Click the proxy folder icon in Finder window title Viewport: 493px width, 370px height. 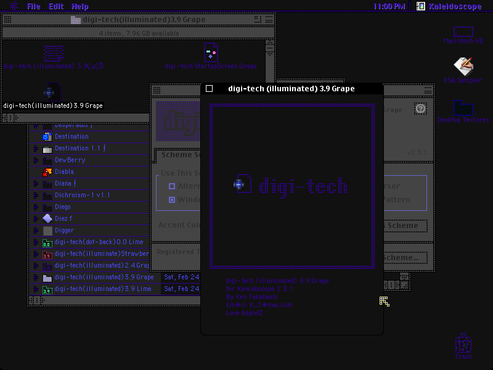(75, 20)
